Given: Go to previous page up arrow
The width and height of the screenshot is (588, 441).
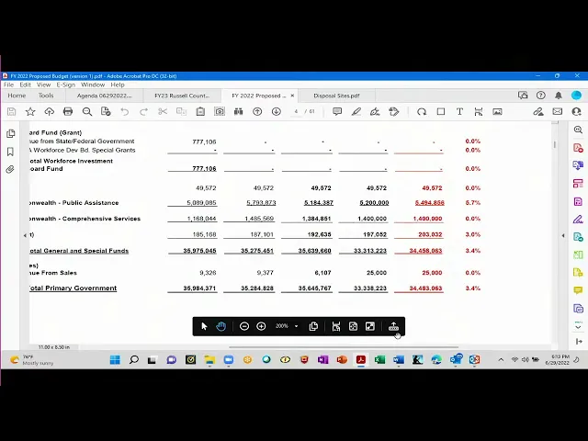Looking at the screenshot, I should click(x=257, y=111).
